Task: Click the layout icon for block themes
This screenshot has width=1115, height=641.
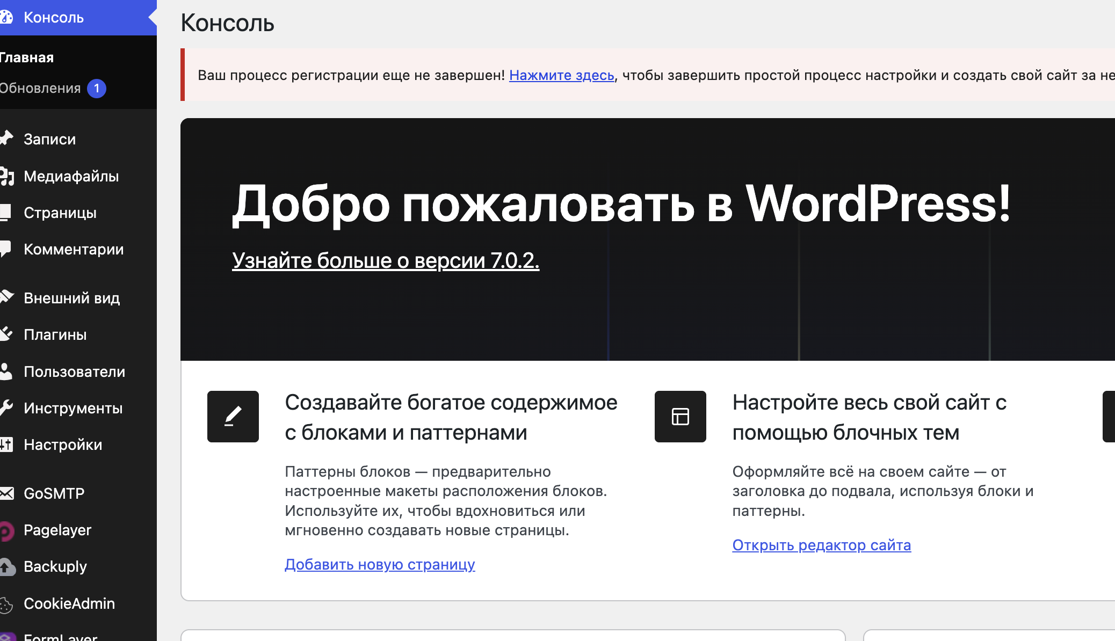Action: click(x=680, y=417)
